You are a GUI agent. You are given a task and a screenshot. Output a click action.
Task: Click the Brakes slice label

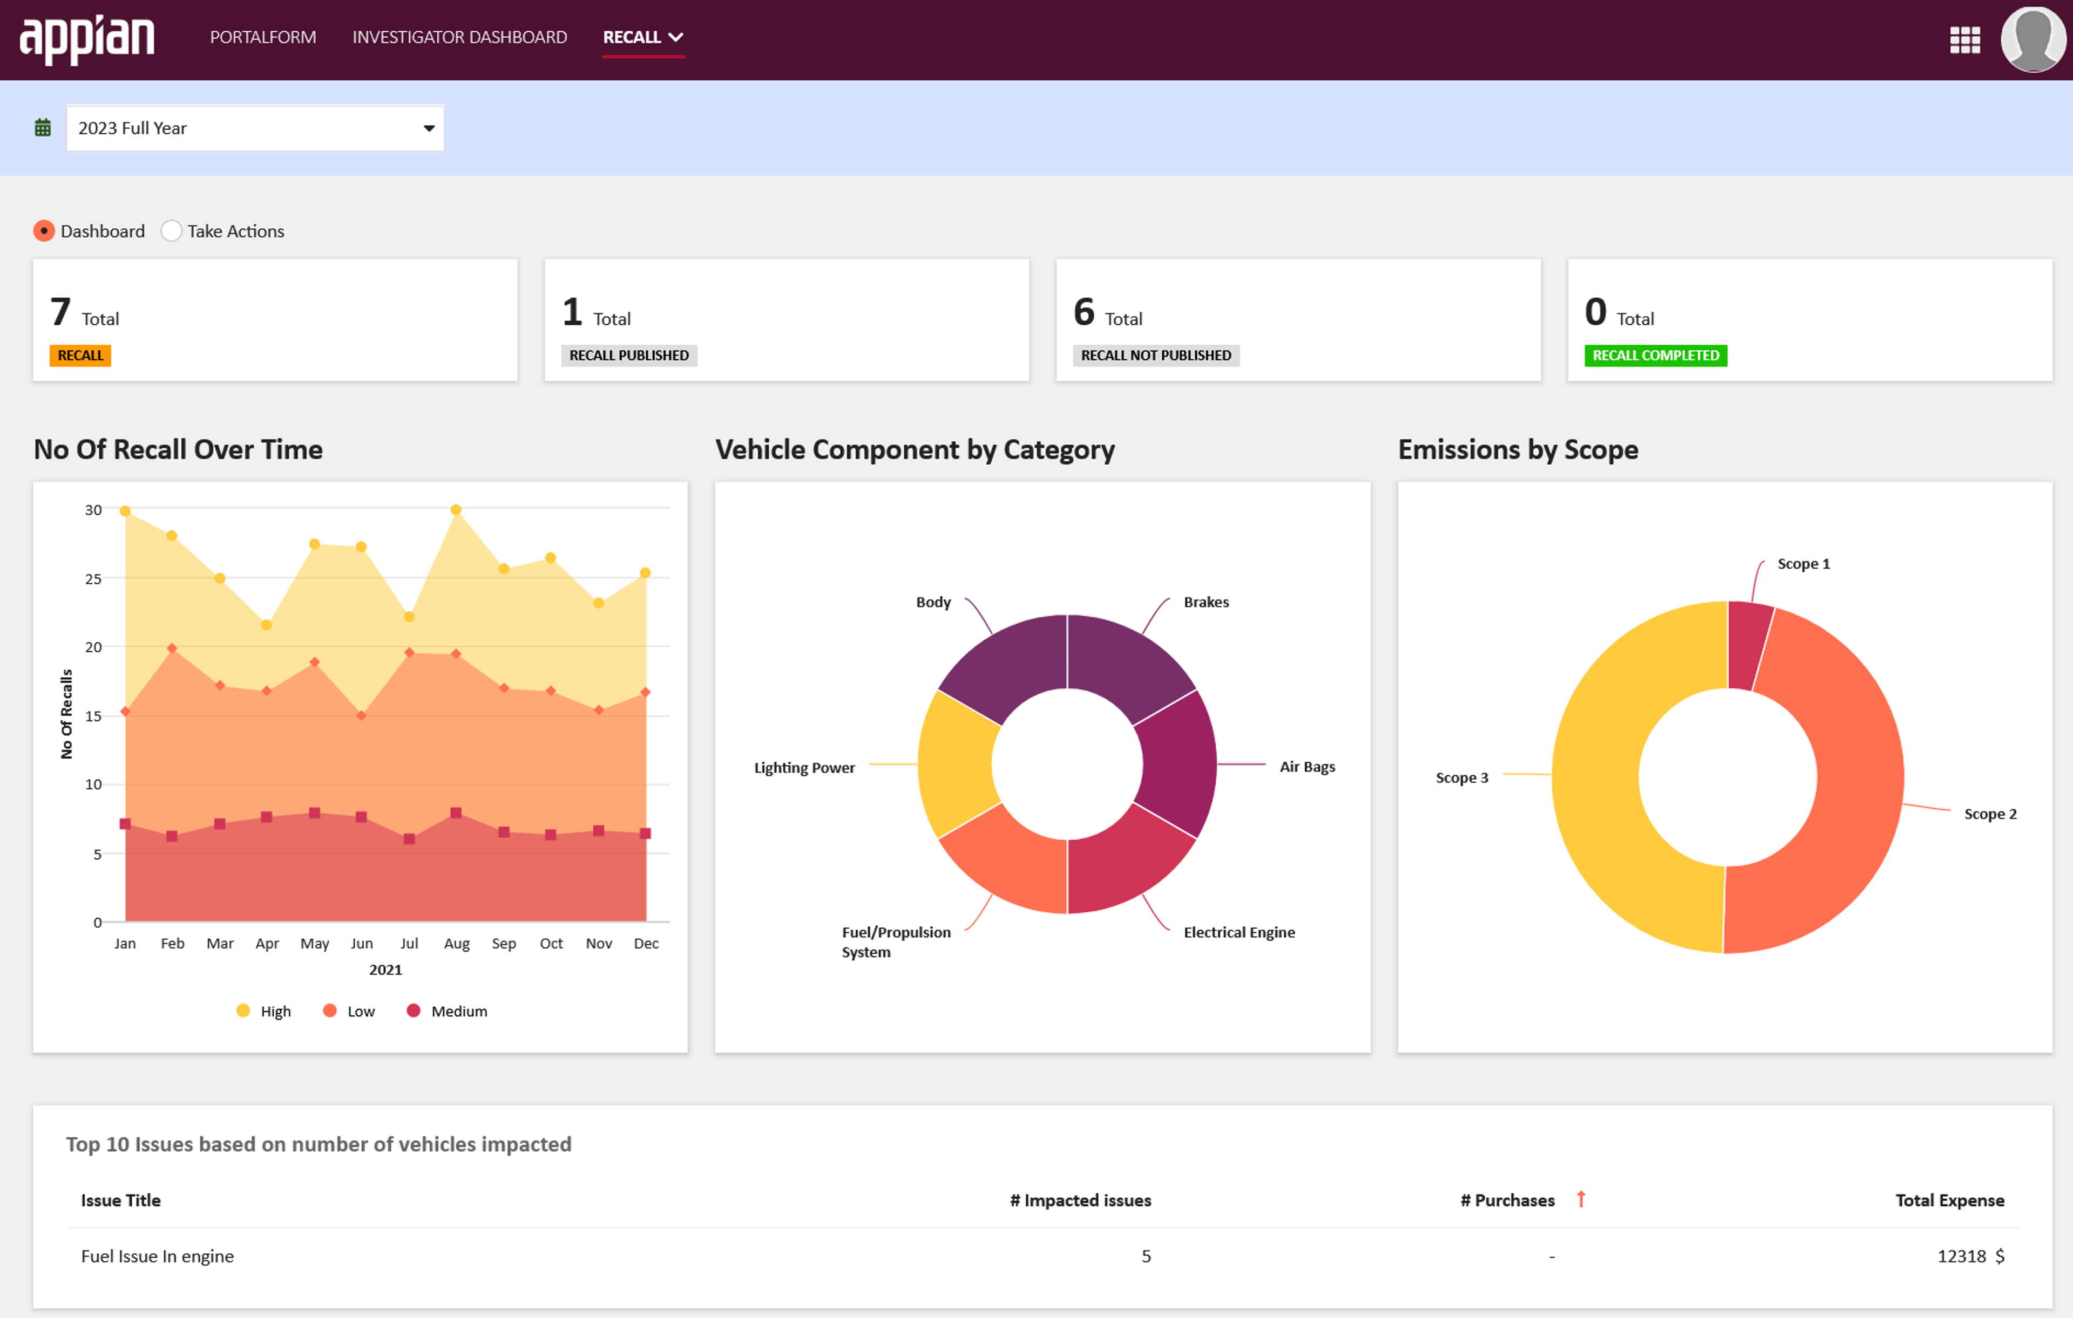point(1206,602)
